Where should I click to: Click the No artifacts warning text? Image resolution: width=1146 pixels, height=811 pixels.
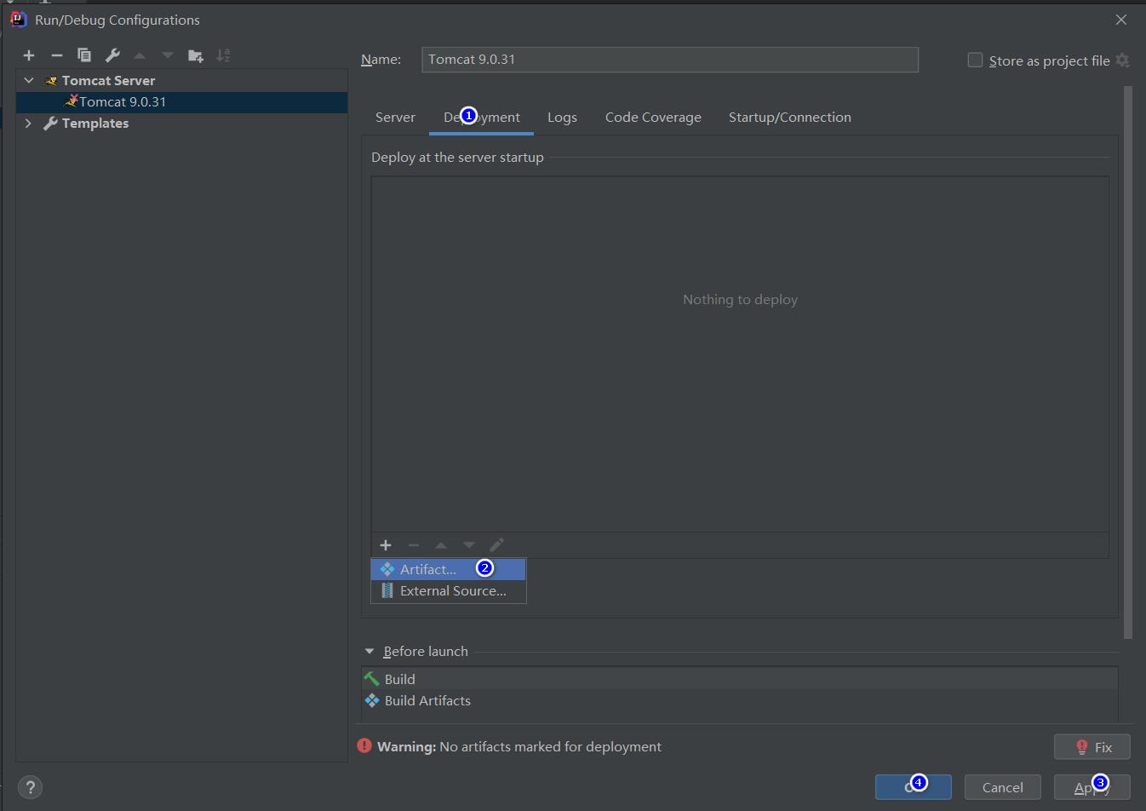[519, 746]
